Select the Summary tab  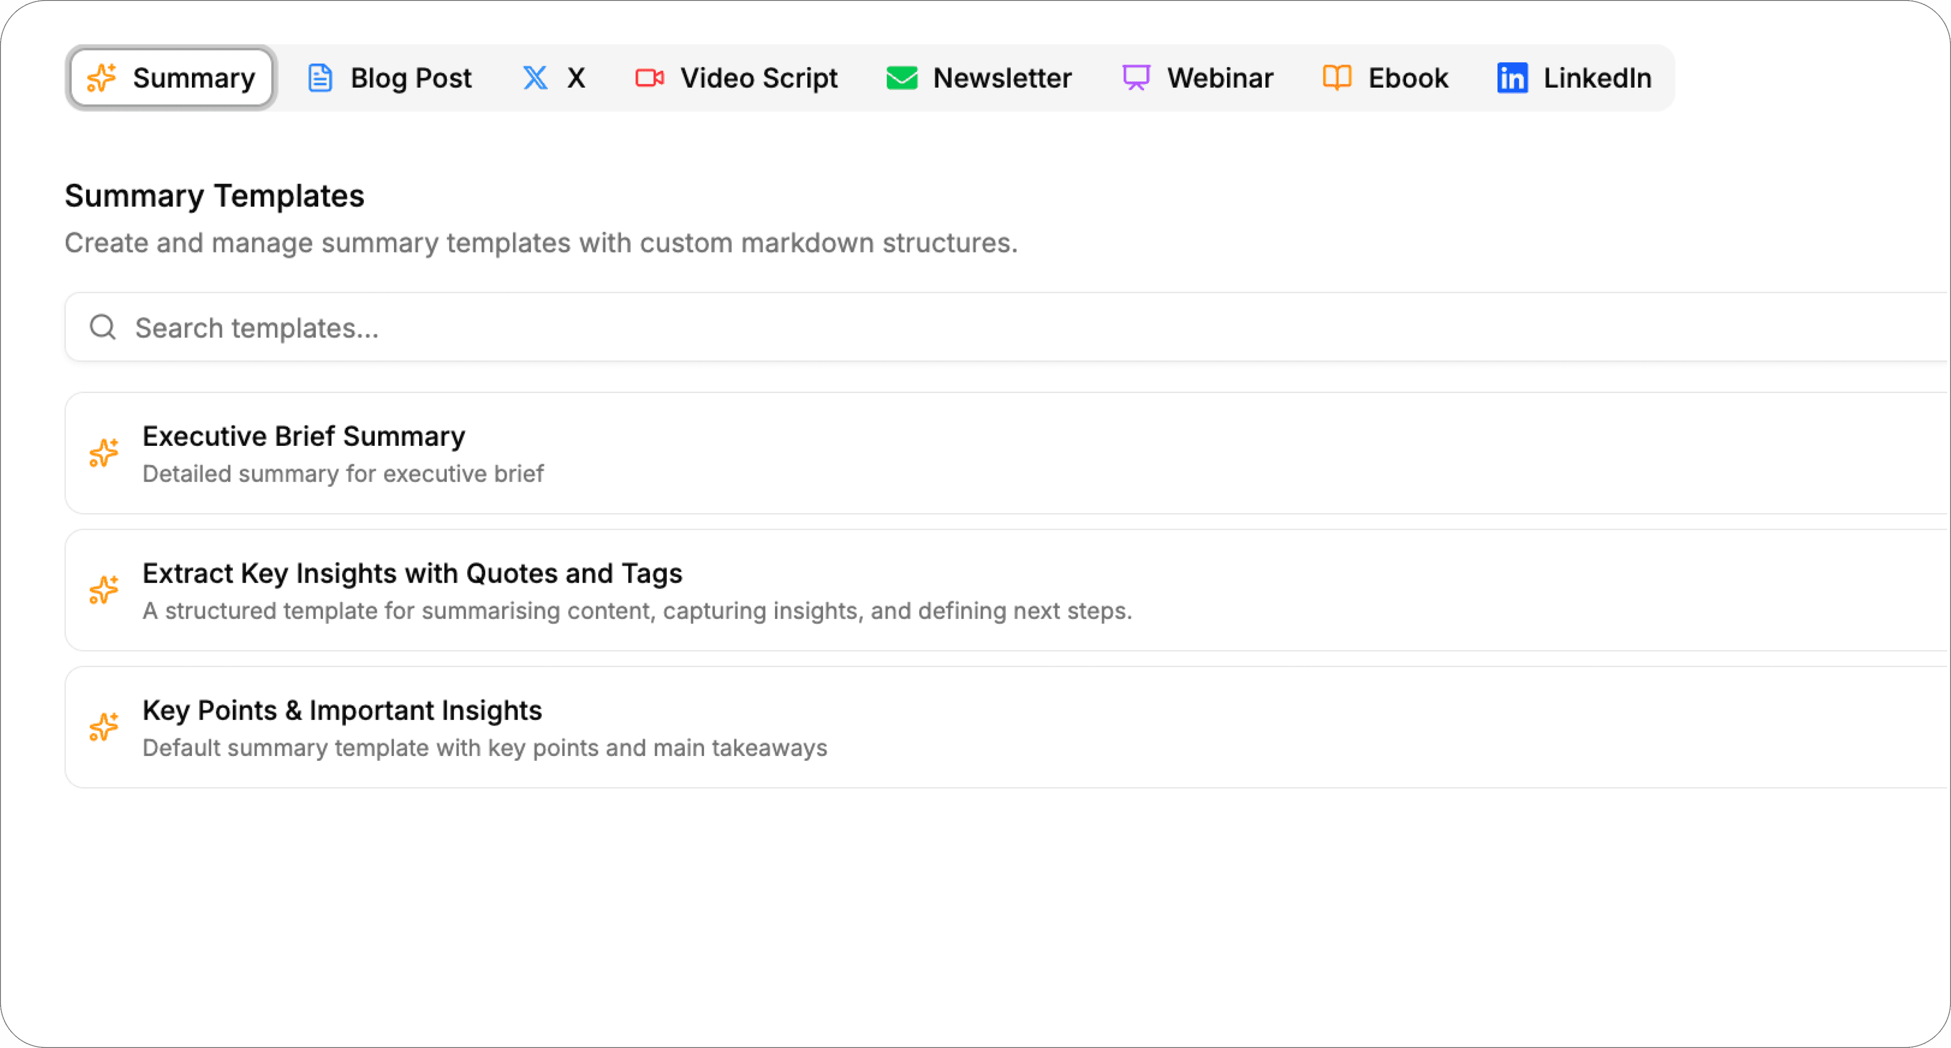point(193,77)
